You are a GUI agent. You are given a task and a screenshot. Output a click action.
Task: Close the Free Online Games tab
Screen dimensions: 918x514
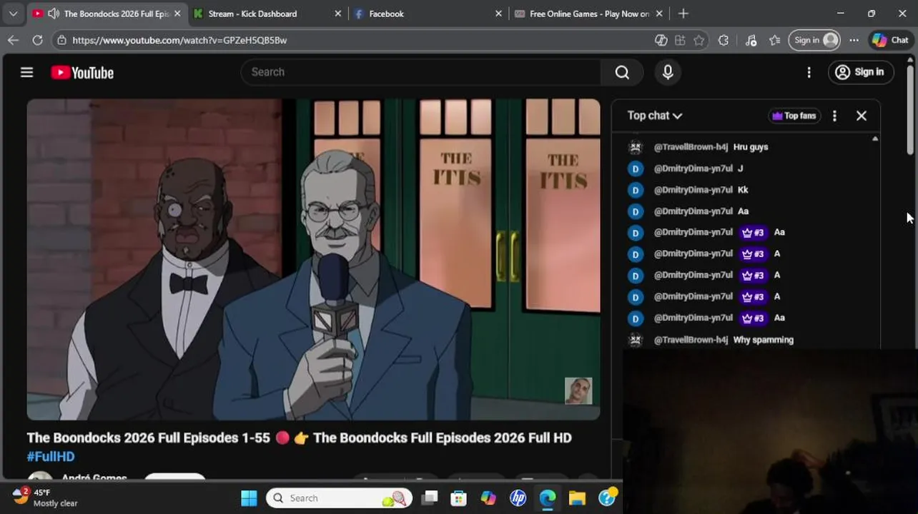659,14
